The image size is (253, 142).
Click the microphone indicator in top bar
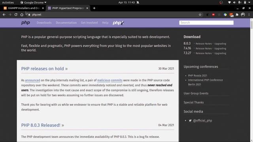point(240,2)
